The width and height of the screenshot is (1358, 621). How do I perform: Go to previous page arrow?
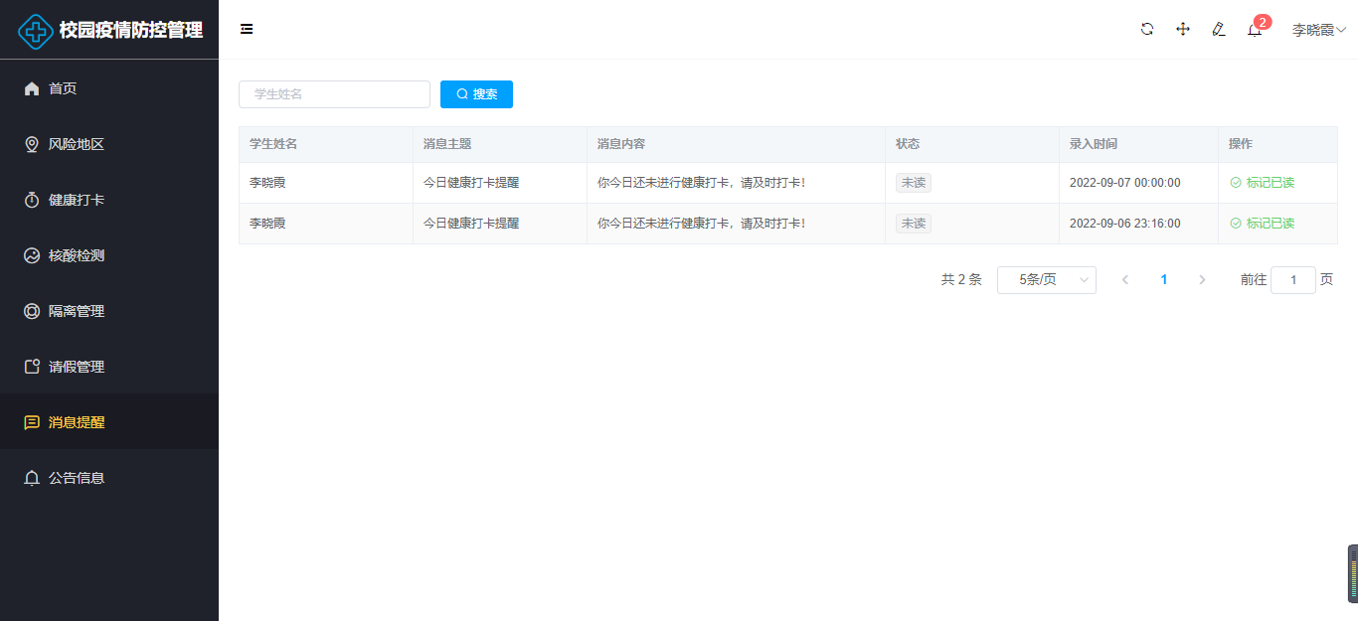[x=1125, y=280]
